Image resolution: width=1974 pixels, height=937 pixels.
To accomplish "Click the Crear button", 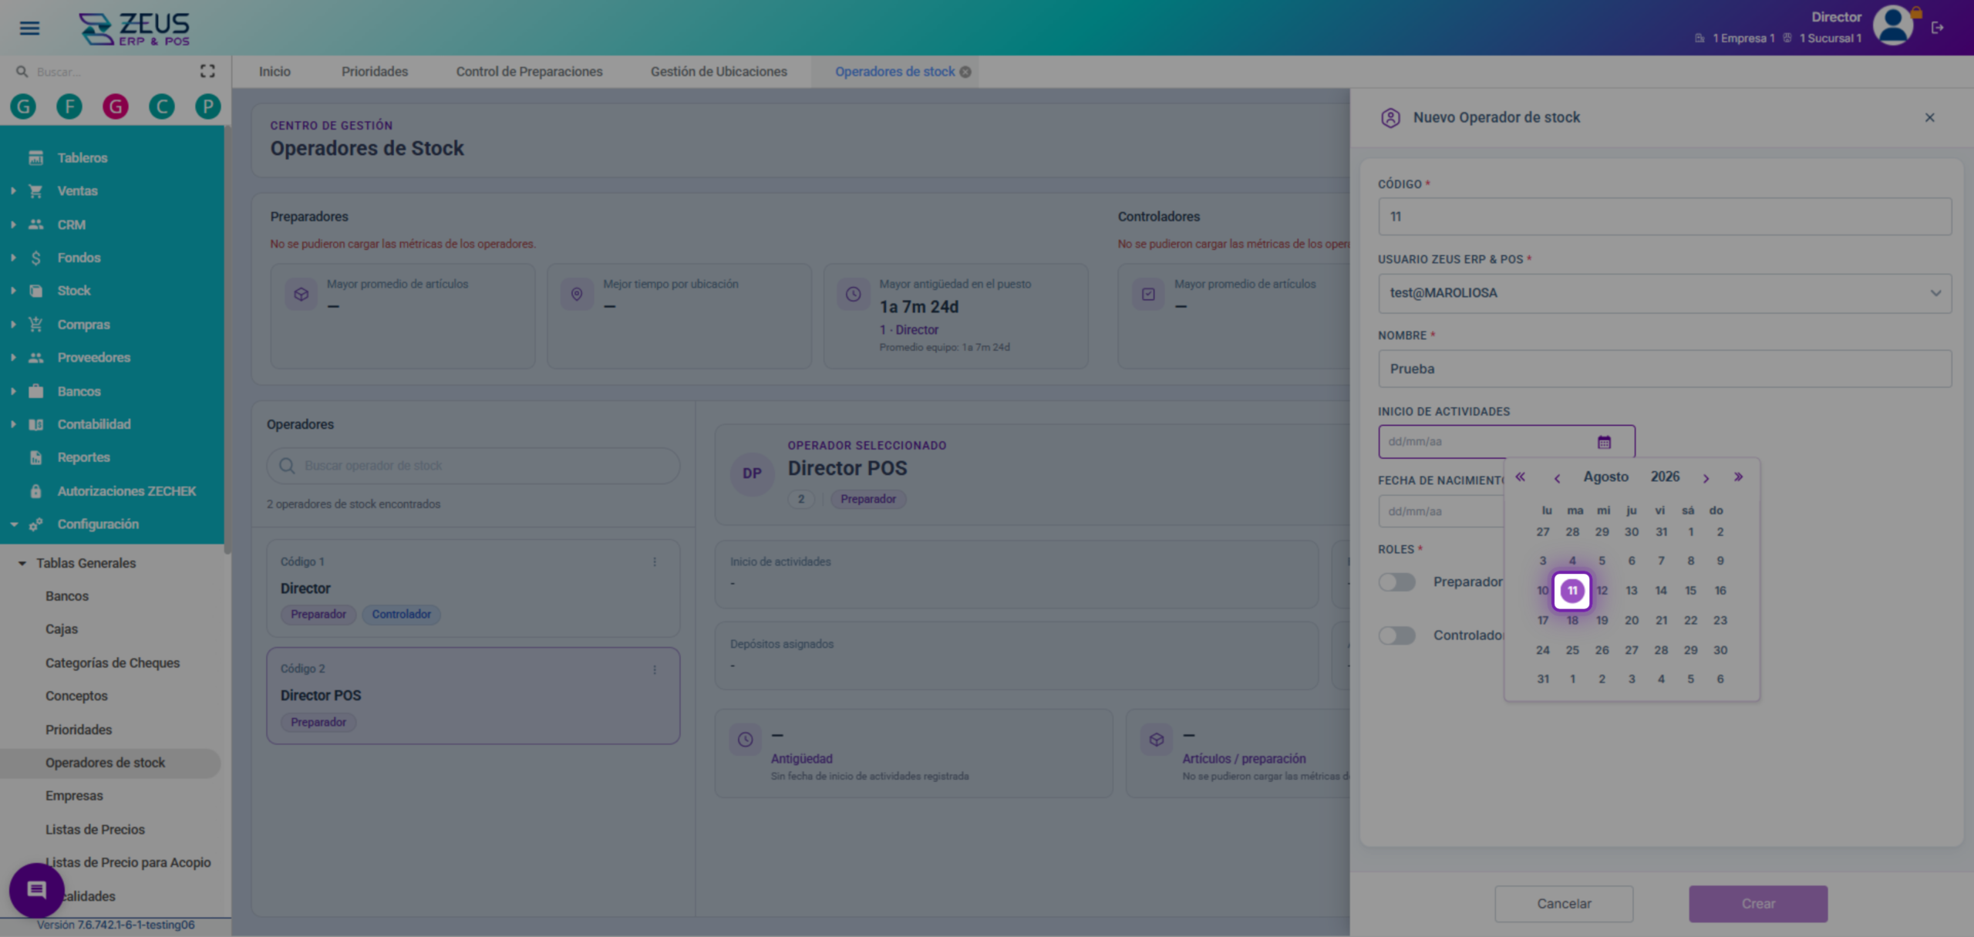I will [1758, 903].
